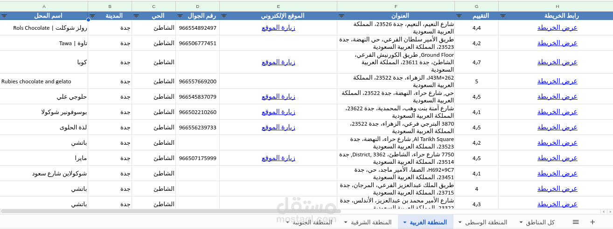Open dropdown arrow of كل المناطق tab
The image size is (613, 229).
coord(521,222)
